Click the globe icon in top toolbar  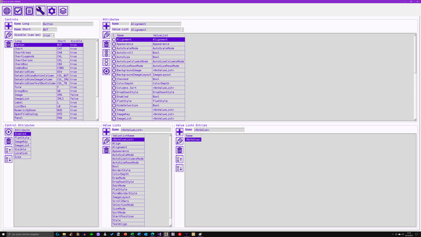tap(7, 11)
